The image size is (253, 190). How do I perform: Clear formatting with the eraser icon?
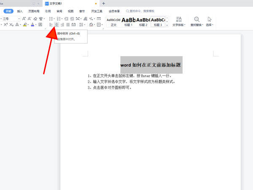pyautogui.click(x=35, y=19)
